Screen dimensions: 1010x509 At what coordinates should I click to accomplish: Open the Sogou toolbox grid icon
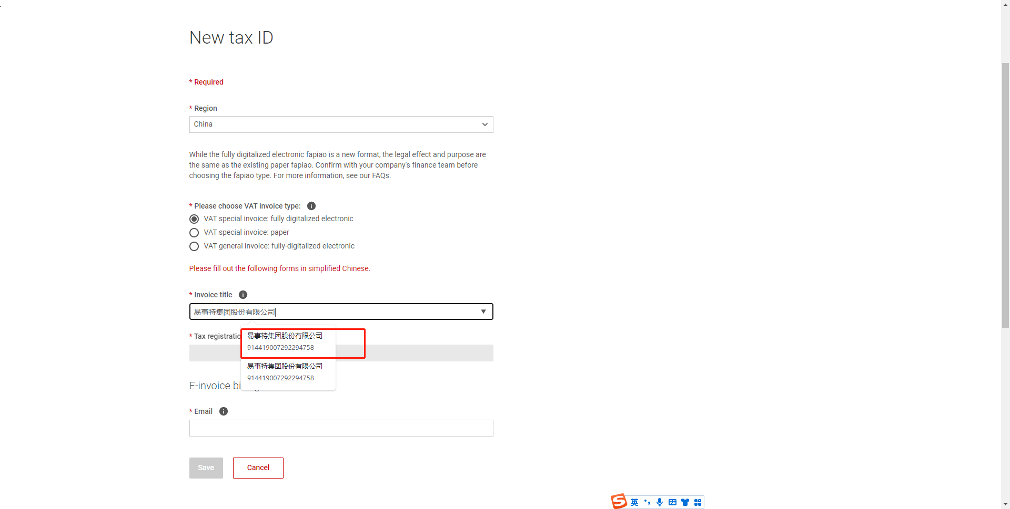[x=698, y=503]
